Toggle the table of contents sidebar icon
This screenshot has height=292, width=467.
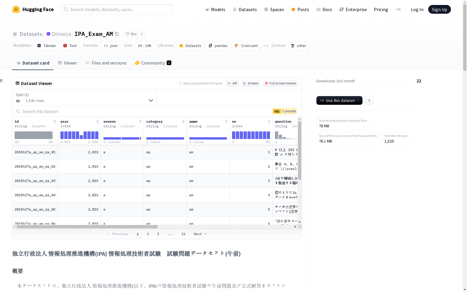(x=1, y=81)
